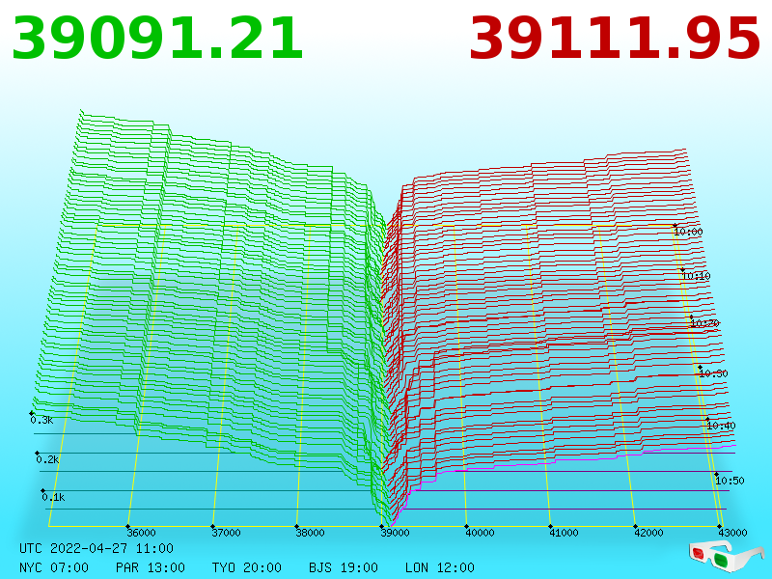Click the 39000 price axis label
The image size is (772, 579).
point(395,533)
